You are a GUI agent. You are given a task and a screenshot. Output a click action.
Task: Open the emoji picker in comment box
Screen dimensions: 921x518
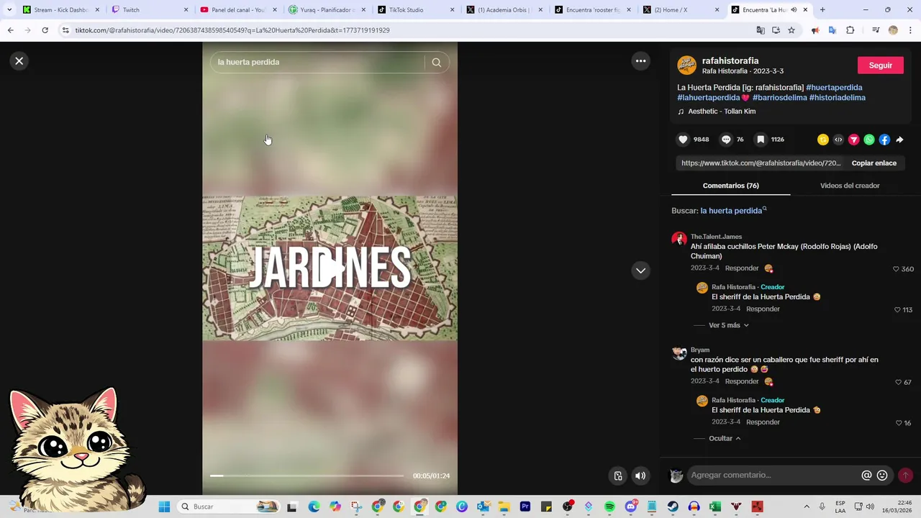pyautogui.click(x=882, y=476)
